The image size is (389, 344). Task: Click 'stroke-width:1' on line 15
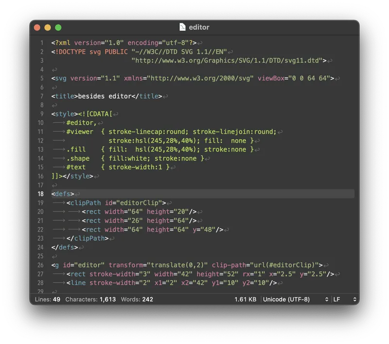point(135,167)
